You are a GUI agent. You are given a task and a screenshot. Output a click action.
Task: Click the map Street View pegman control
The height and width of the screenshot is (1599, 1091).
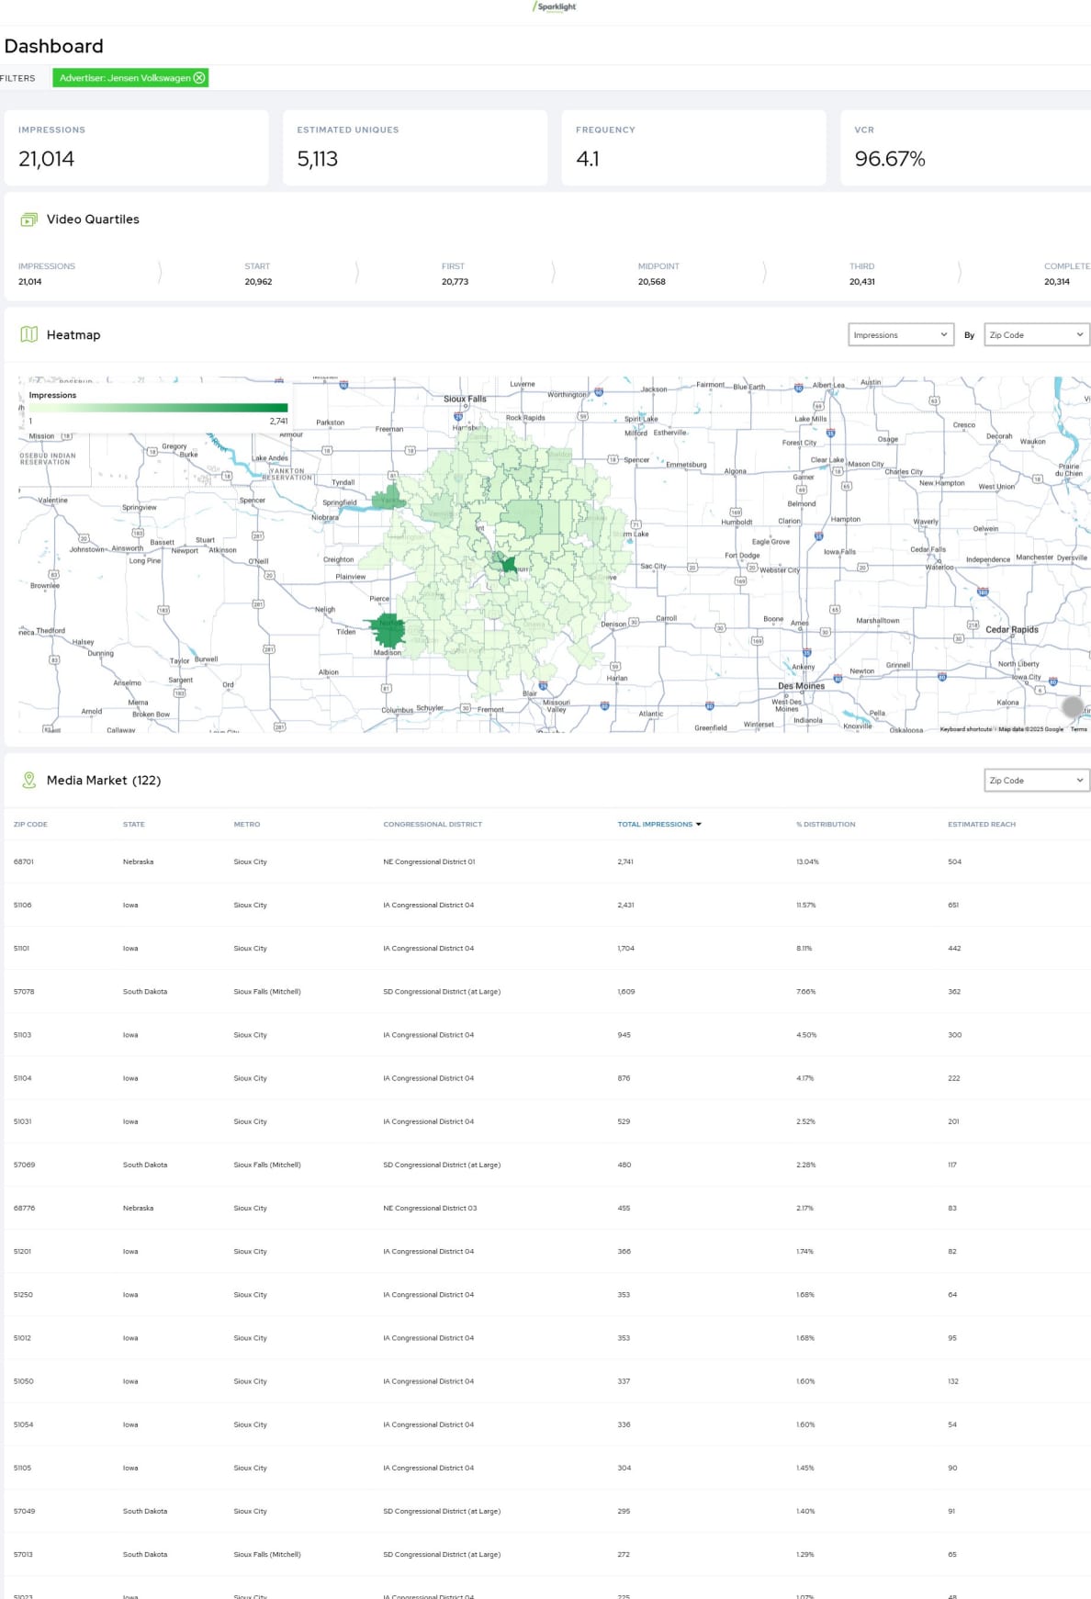[x=1073, y=706]
